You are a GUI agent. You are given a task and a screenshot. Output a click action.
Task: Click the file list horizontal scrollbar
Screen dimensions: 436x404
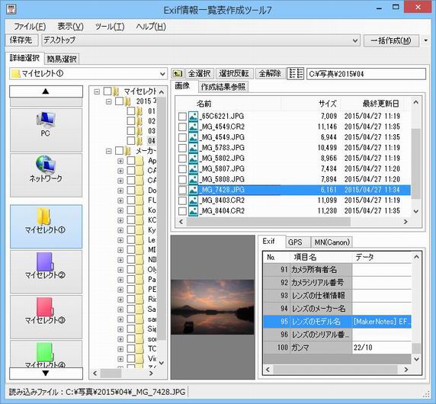pos(293,222)
